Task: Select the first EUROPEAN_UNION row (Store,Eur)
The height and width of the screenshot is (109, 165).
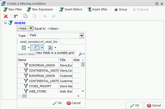Action: 49,65
